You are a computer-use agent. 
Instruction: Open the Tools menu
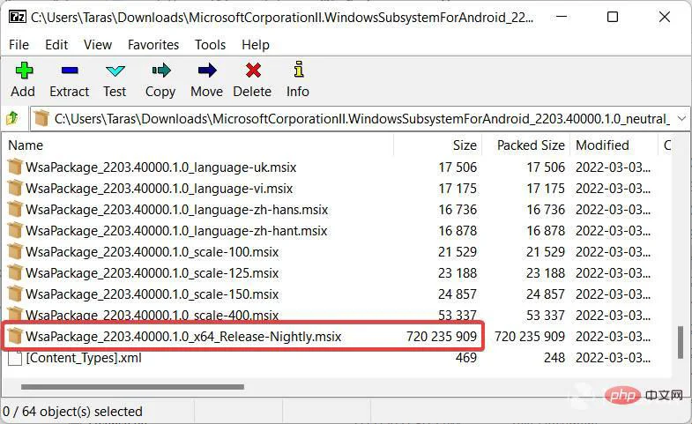(211, 45)
